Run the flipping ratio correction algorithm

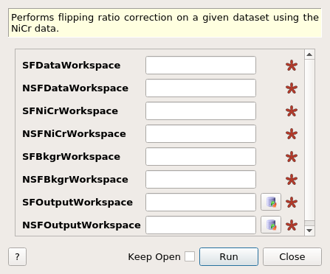coord(229,256)
